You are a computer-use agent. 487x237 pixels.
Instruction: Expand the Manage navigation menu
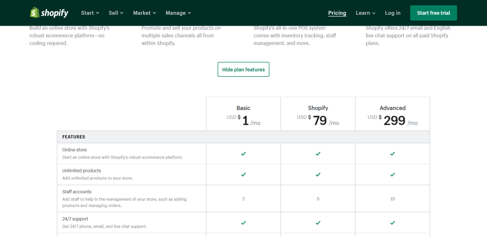[x=178, y=13]
